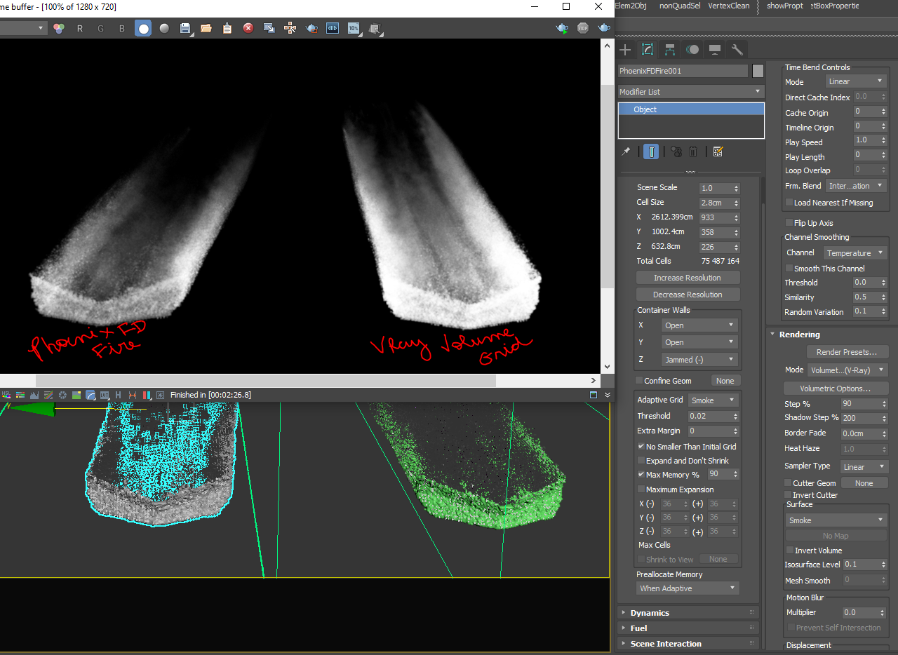The height and width of the screenshot is (655, 898).
Task: View only the blue channel (B)
Action: [122, 28]
